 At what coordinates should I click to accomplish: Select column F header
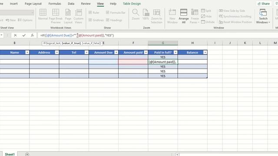pos(133,43)
